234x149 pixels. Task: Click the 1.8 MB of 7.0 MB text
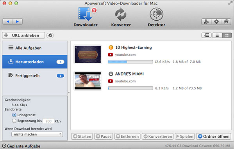tap(187, 62)
